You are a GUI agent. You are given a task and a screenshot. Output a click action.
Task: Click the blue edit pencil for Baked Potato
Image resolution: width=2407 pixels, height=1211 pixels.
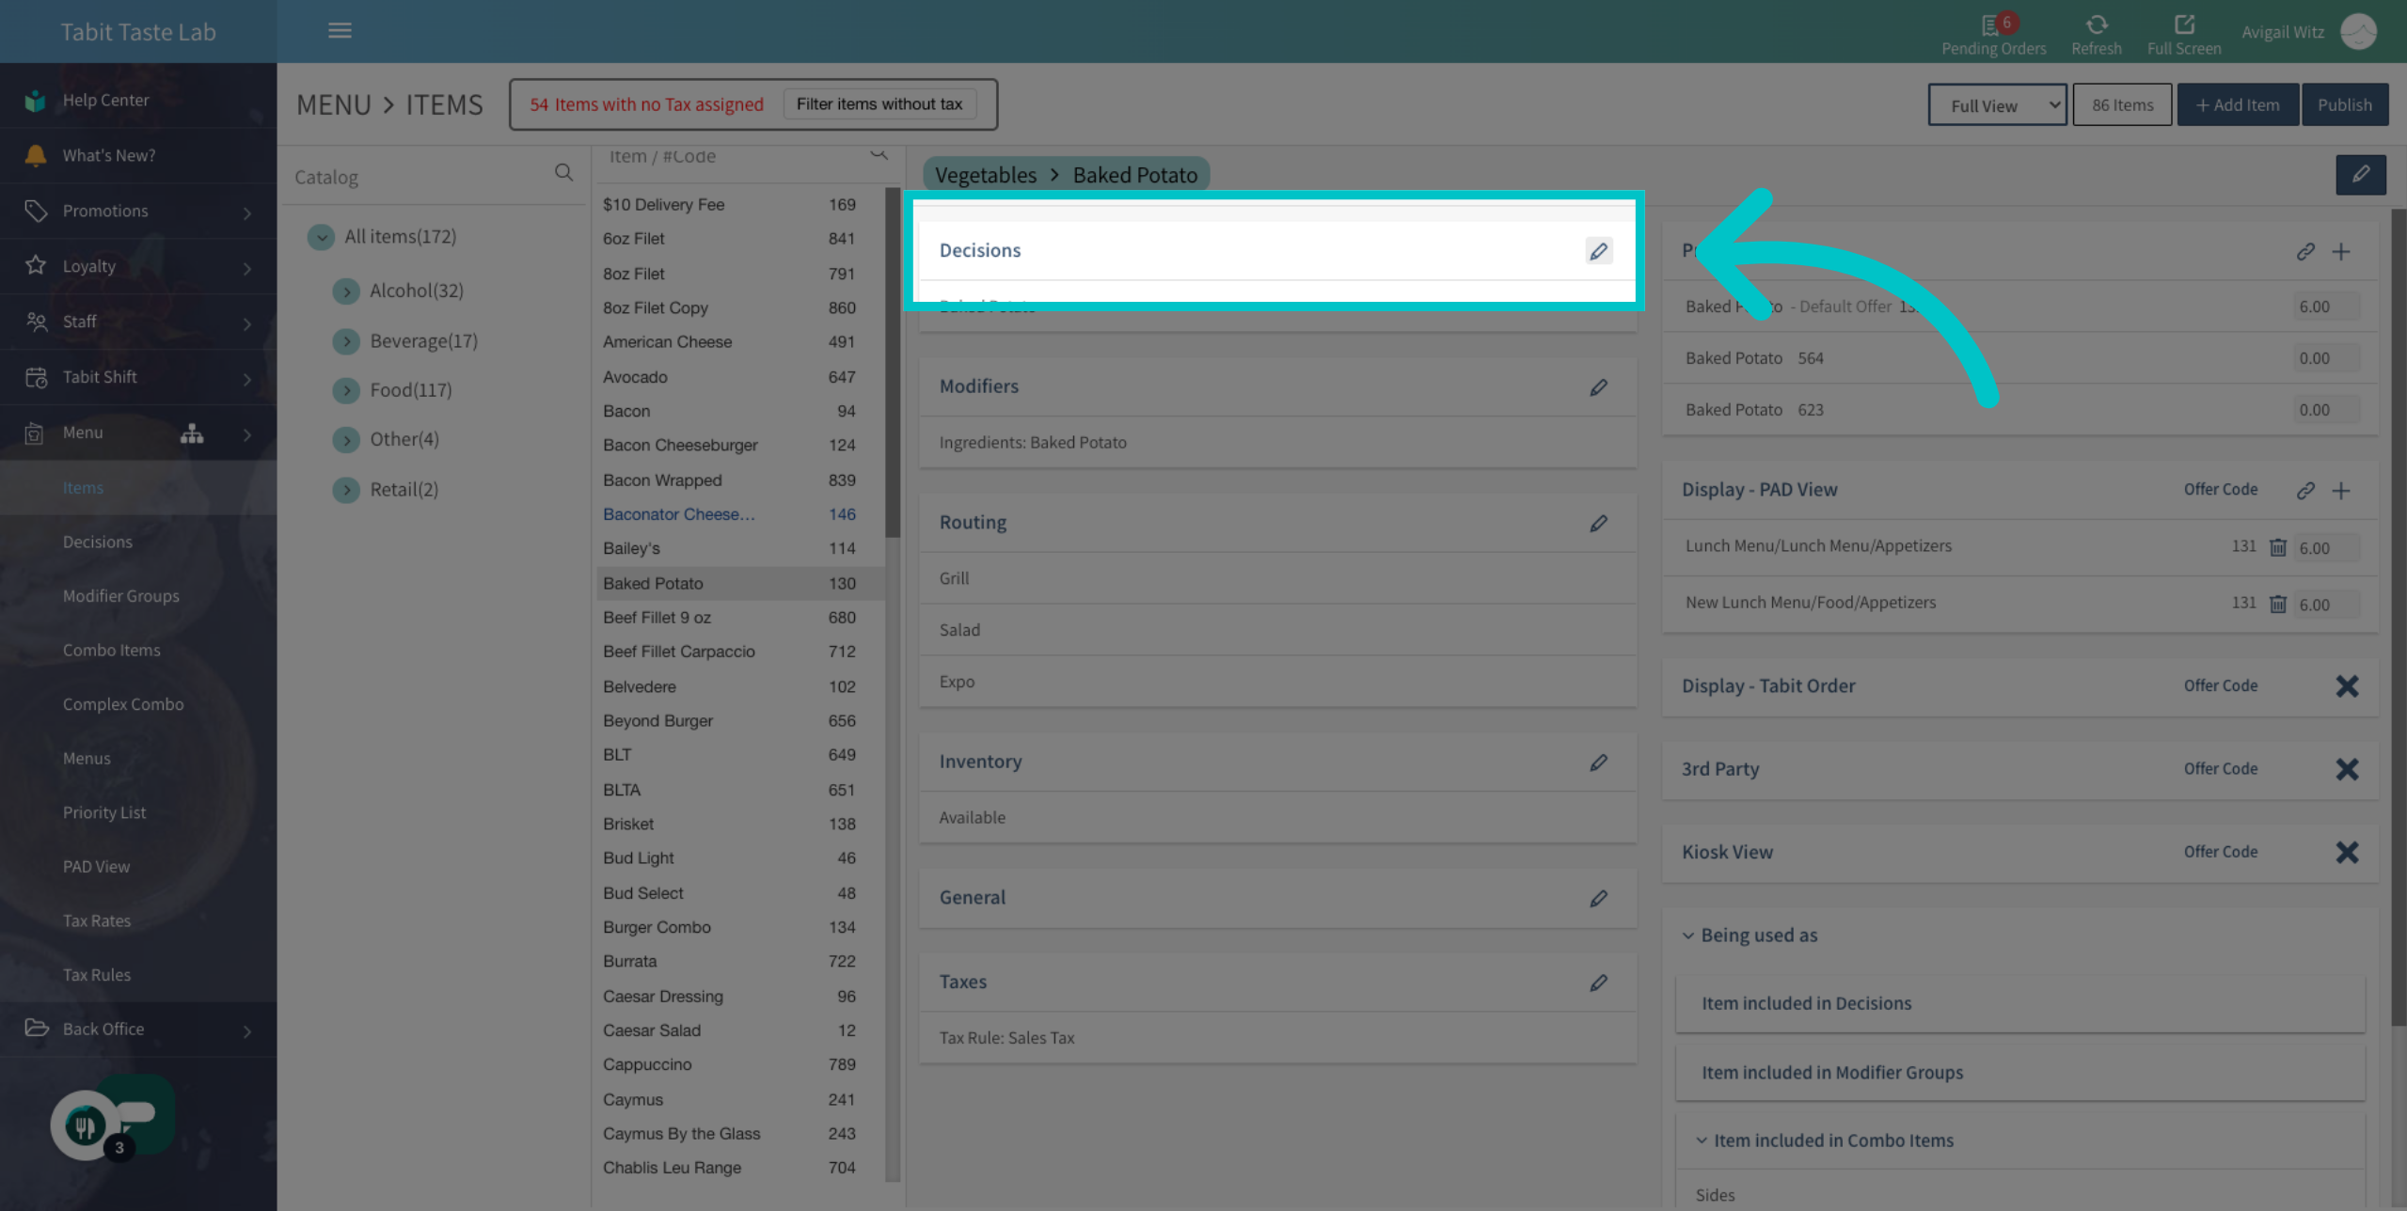pos(2360,175)
